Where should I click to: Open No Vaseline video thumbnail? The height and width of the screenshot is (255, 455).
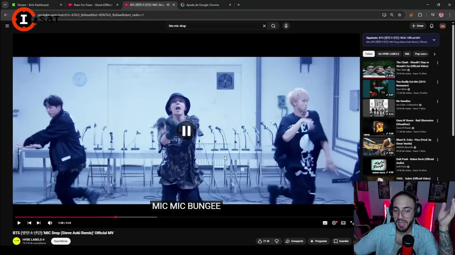(x=379, y=108)
